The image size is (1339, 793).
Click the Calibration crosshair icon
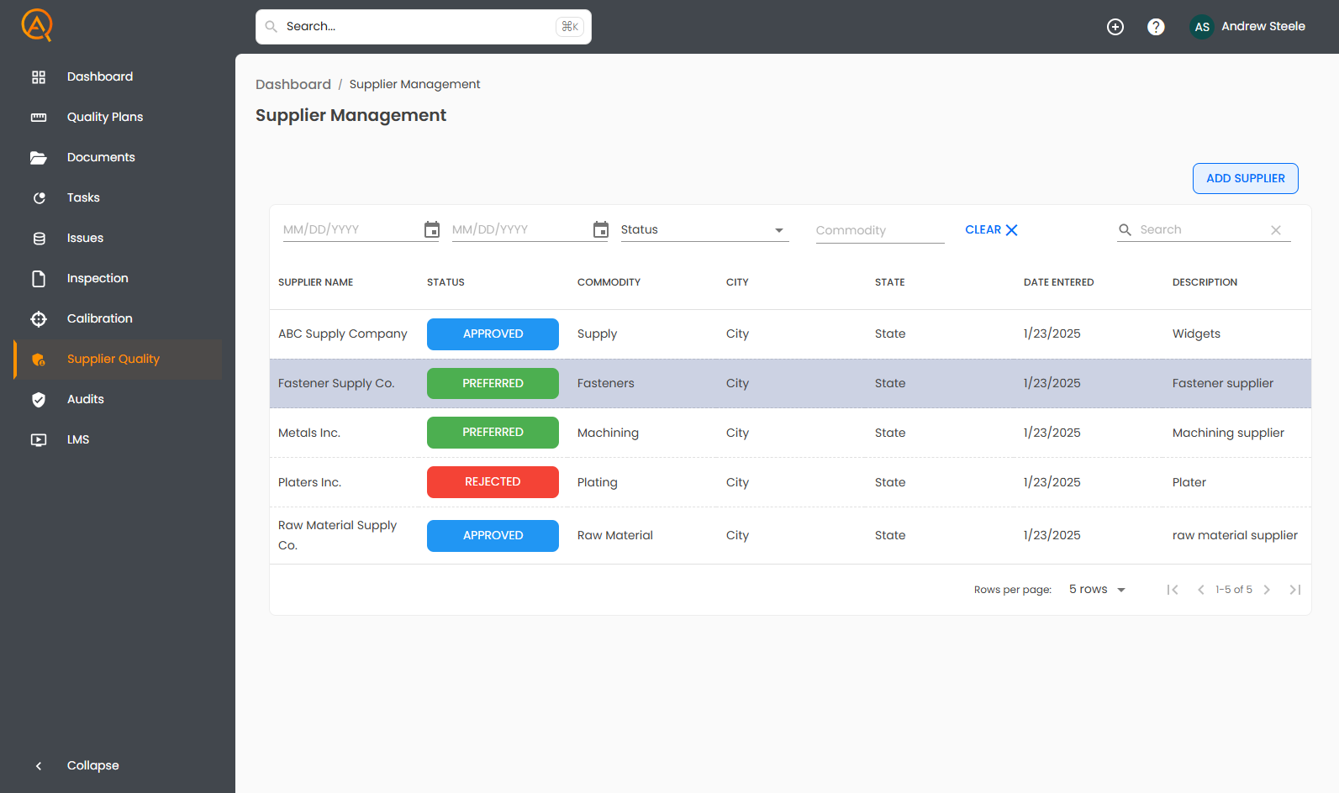[39, 319]
